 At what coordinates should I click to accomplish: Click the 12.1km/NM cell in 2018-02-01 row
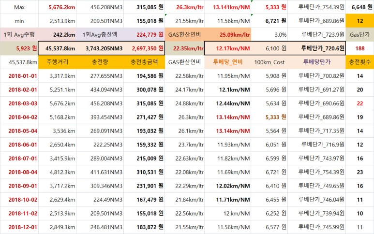click(x=227, y=90)
